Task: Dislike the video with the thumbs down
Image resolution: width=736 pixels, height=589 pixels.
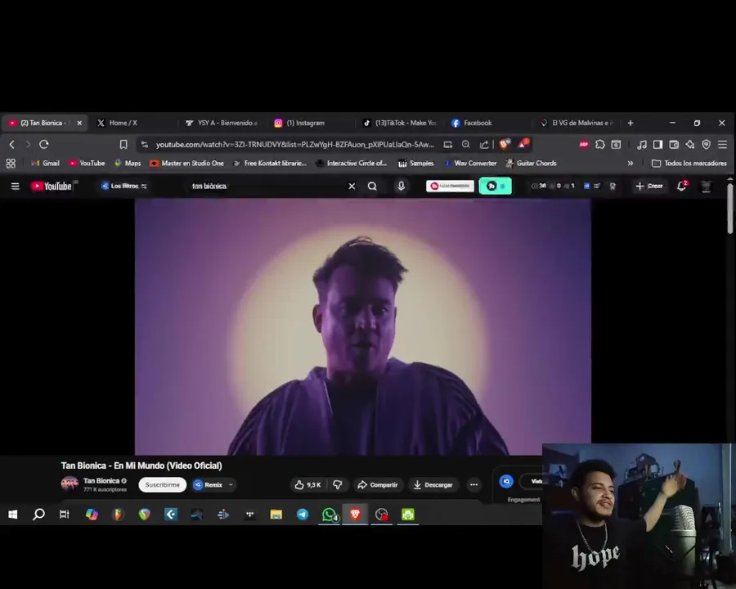Action: (x=338, y=485)
